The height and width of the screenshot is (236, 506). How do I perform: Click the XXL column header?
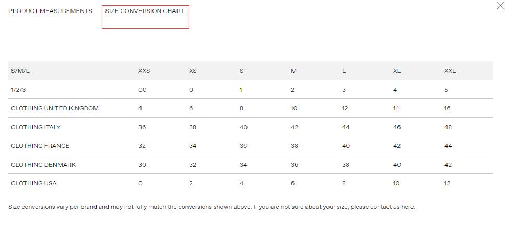click(450, 71)
